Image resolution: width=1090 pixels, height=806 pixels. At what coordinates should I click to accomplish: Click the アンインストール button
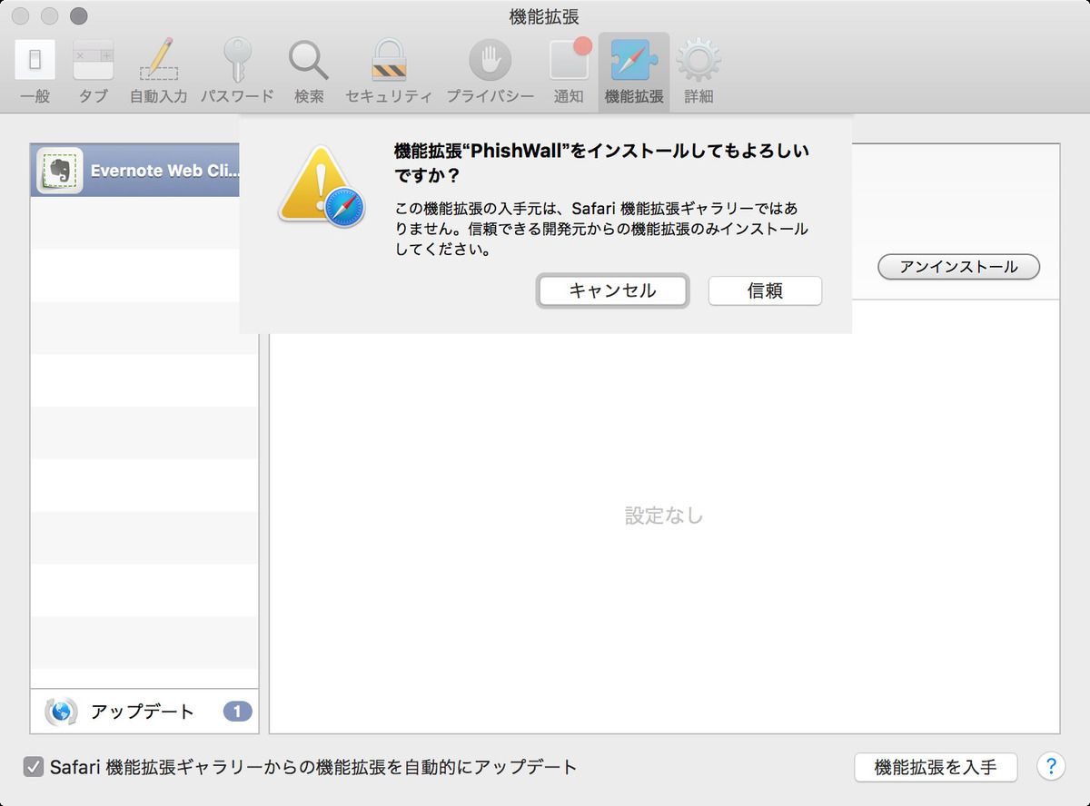pos(958,267)
